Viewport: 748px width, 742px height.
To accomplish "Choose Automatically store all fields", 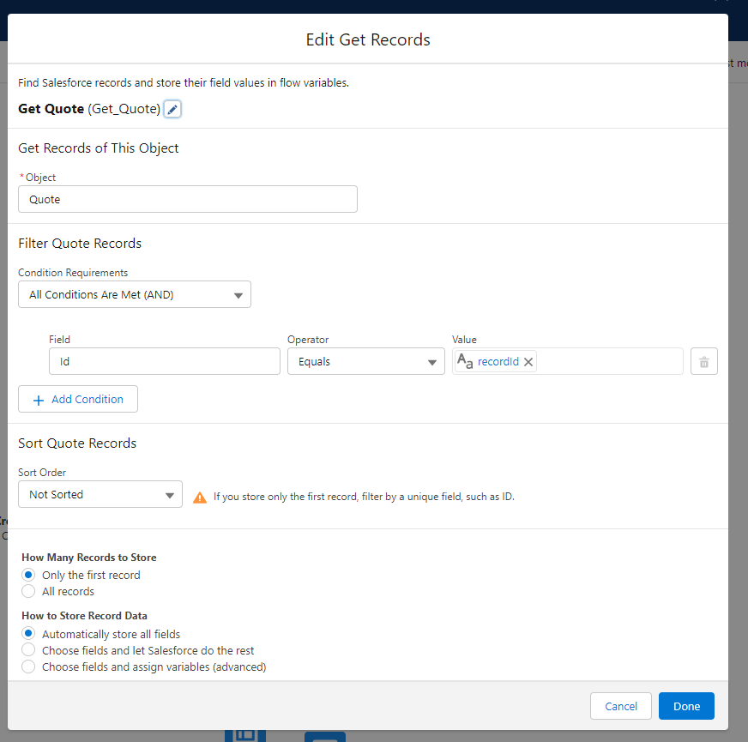I will [x=28, y=635].
